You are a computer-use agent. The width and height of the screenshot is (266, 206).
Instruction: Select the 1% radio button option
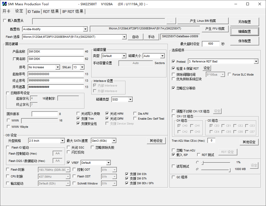pyautogui.click(x=197, y=162)
